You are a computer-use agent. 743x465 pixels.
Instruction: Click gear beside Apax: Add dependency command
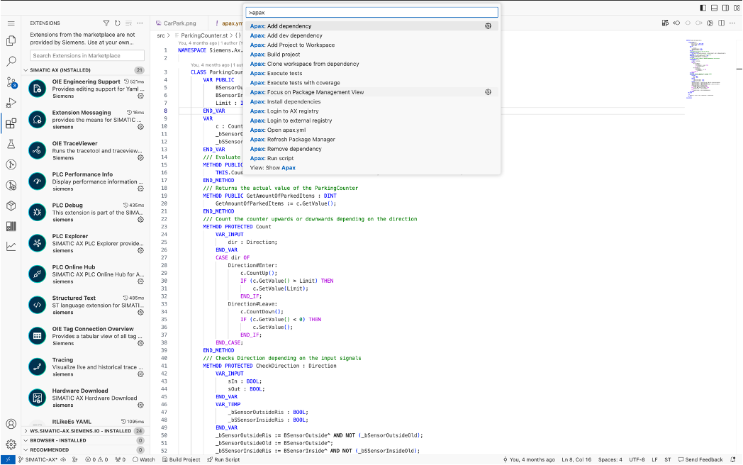coord(488,26)
